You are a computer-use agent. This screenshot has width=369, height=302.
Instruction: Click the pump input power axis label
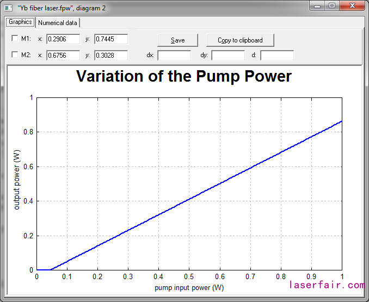(189, 287)
